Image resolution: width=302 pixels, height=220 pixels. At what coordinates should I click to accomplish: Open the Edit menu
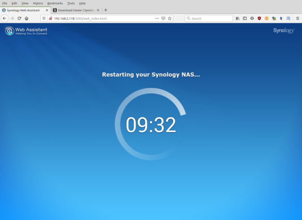(14, 3)
